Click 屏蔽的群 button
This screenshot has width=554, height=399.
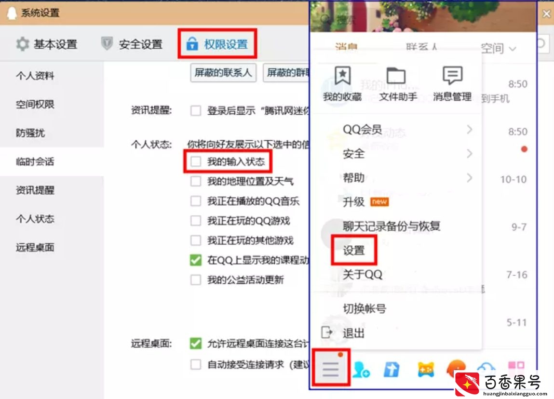pos(287,73)
